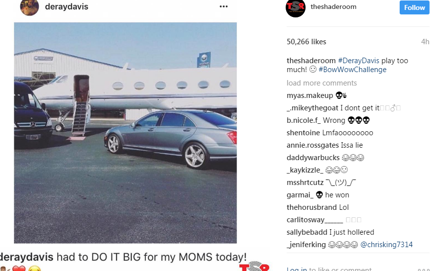Click the 50,266 likes count
Viewport: 430px width, 271px height.
[x=306, y=42]
